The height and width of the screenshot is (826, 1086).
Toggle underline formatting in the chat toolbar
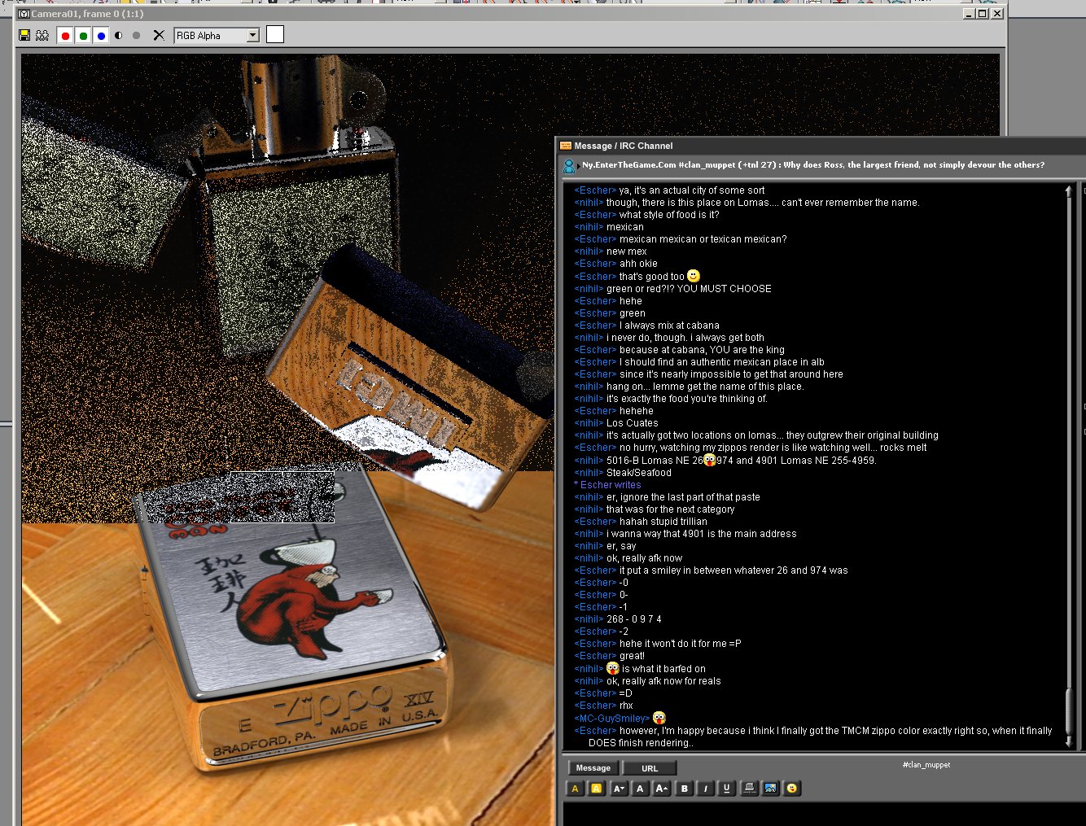pos(727,789)
